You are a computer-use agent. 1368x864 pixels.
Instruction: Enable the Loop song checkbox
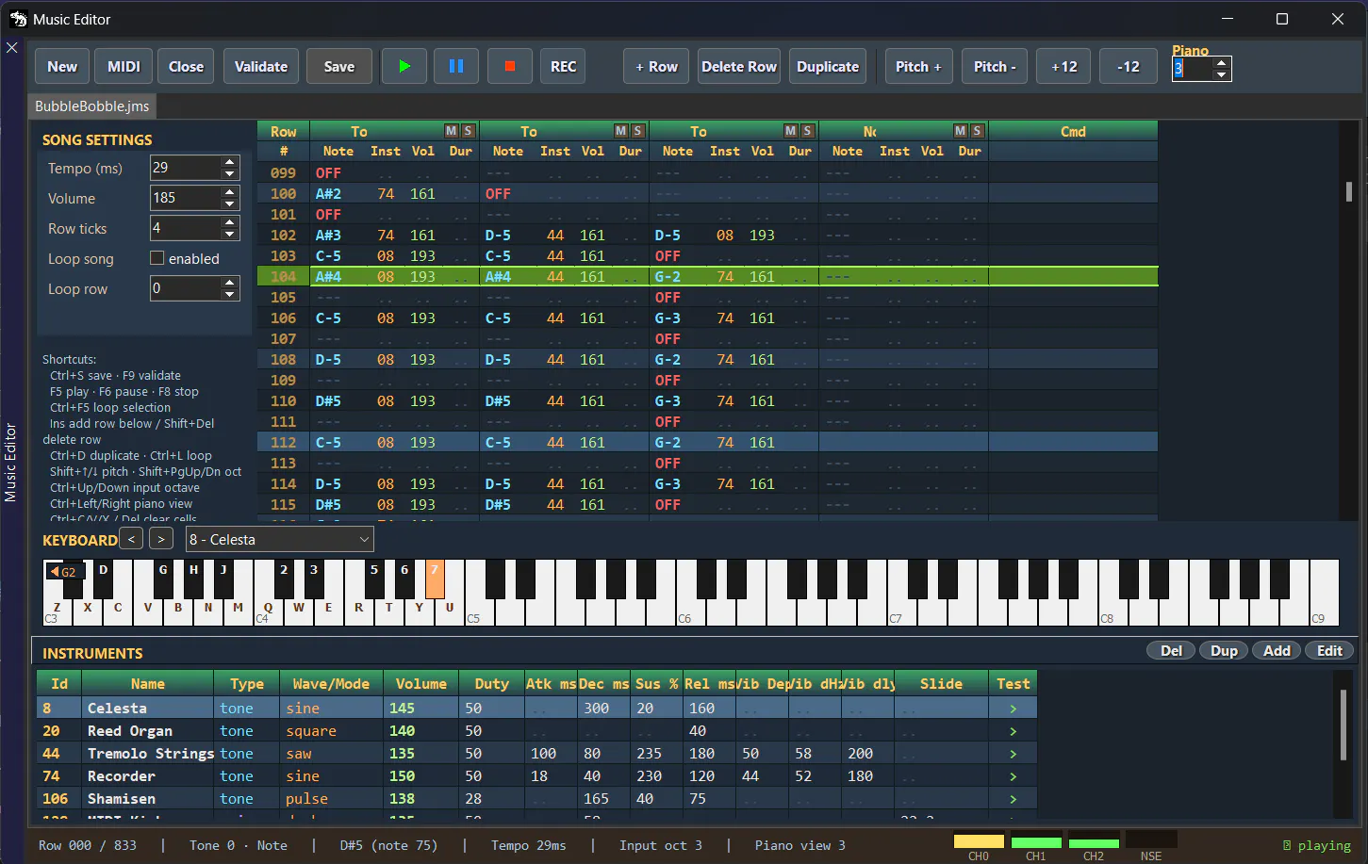tap(157, 258)
